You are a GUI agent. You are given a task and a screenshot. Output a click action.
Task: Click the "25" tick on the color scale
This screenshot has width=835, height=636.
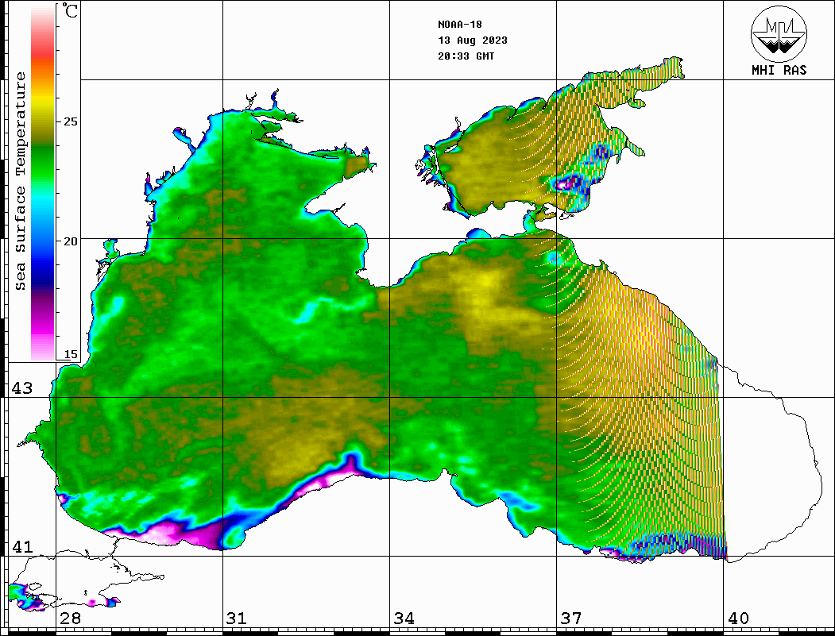tap(70, 121)
